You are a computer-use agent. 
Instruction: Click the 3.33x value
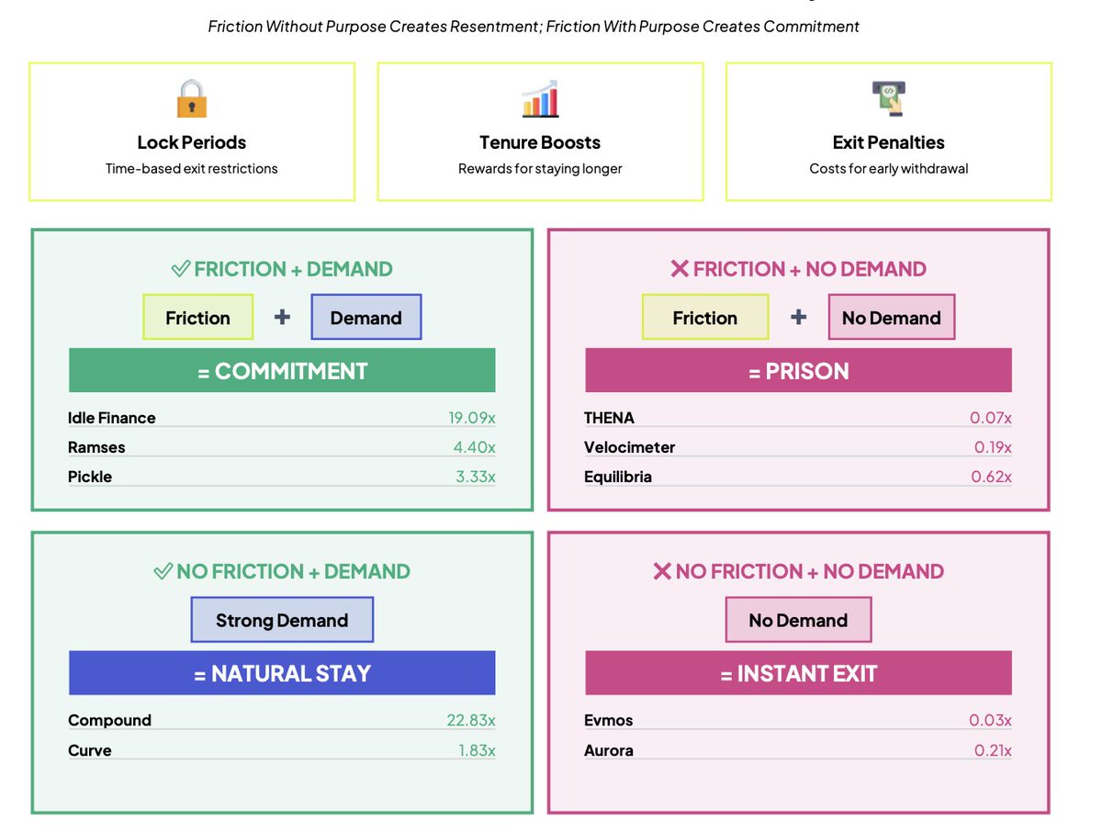476,477
